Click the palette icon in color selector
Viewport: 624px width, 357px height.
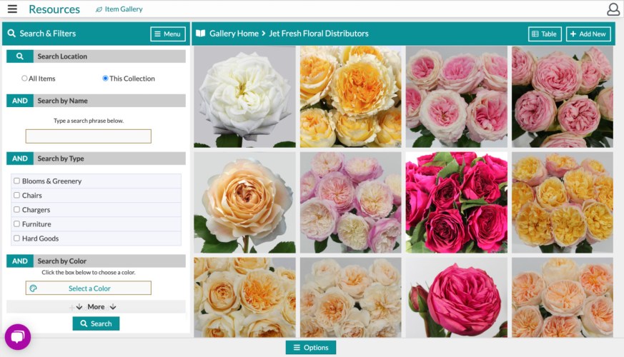34,288
